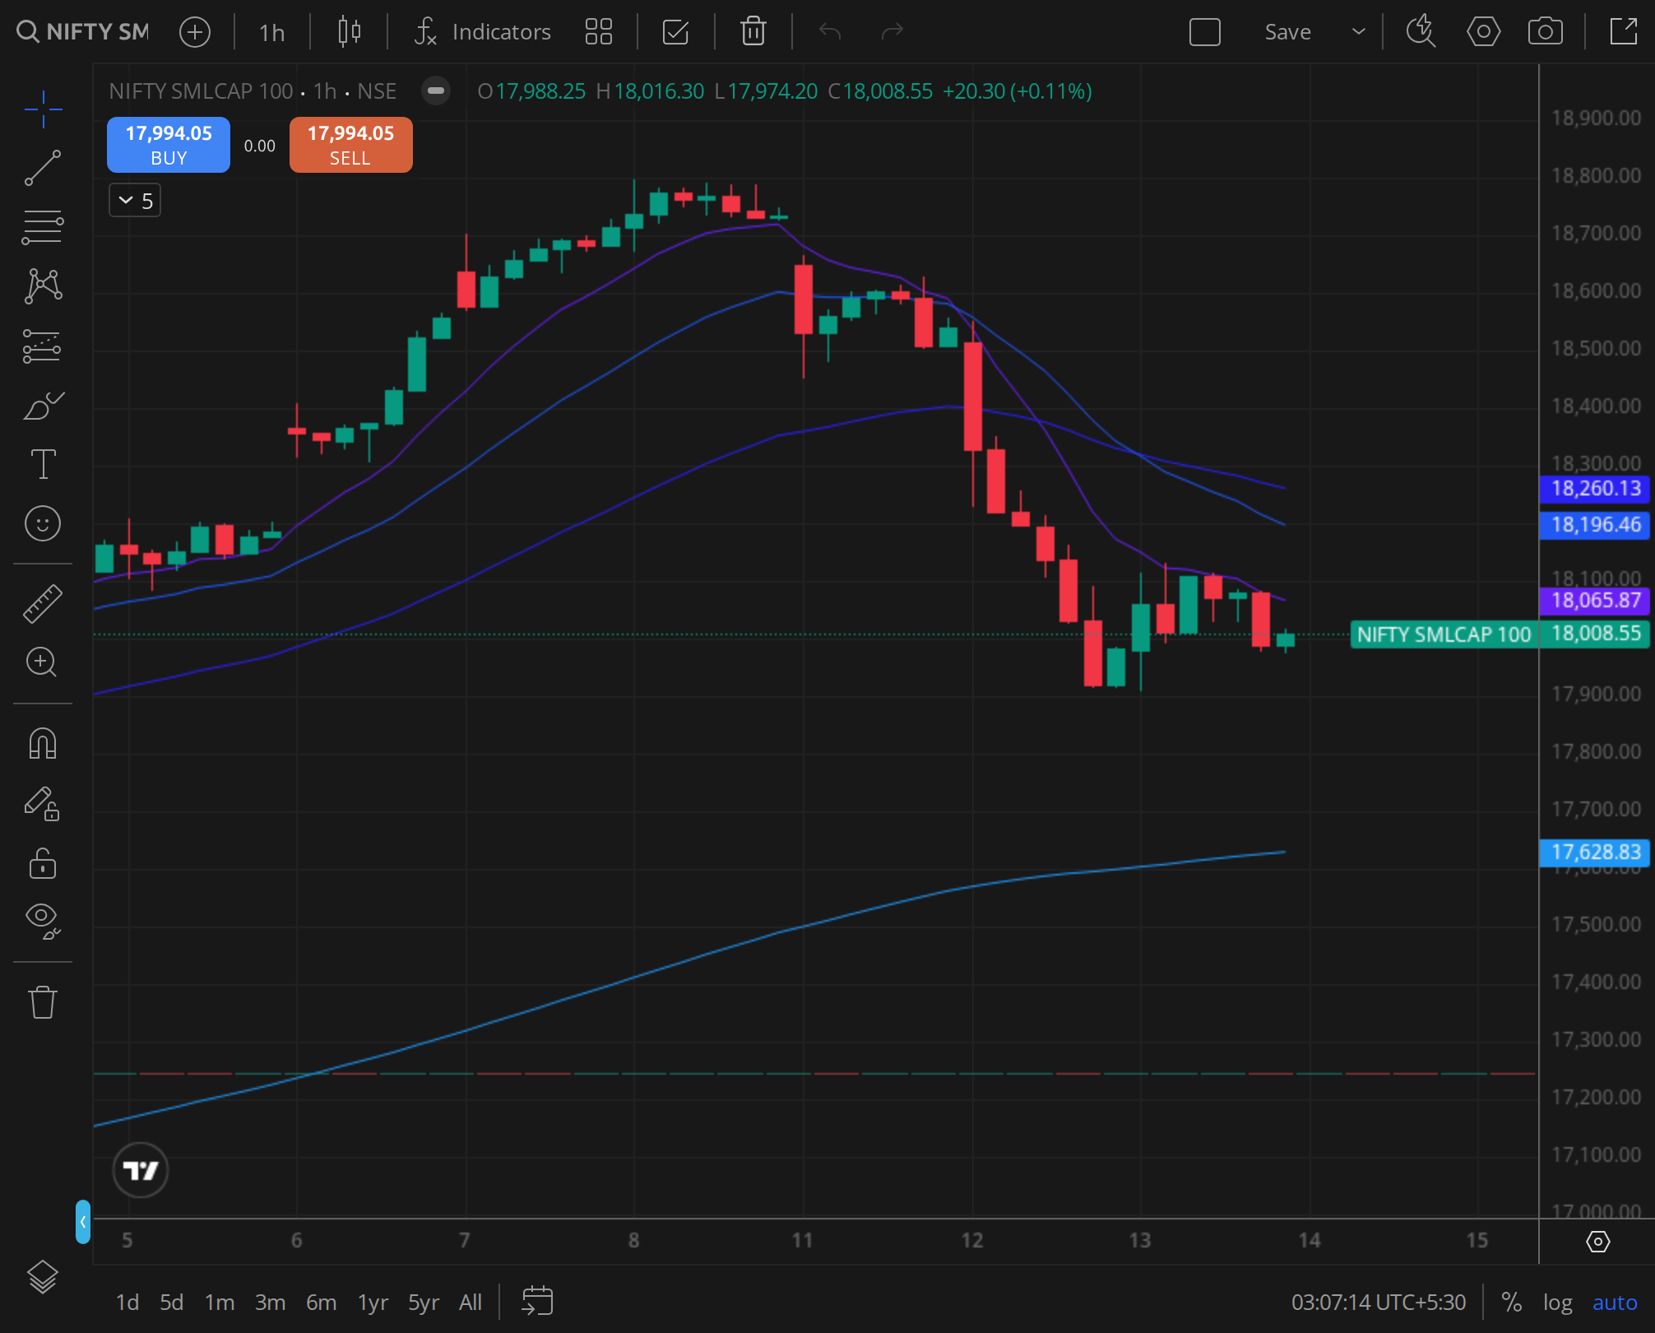1655x1333 pixels.
Task: Toggle percent scale mode
Action: (x=1512, y=1303)
